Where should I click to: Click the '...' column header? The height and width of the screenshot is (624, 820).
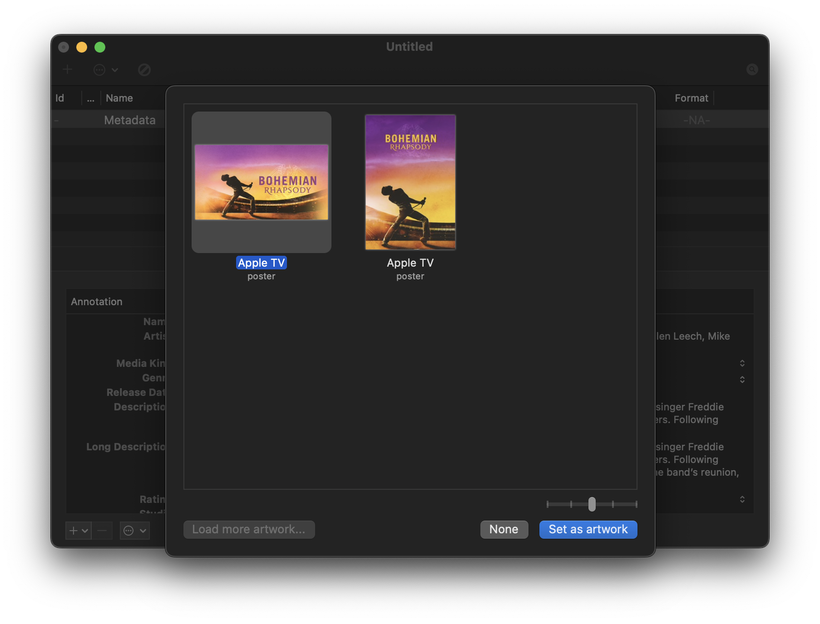click(x=91, y=98)
